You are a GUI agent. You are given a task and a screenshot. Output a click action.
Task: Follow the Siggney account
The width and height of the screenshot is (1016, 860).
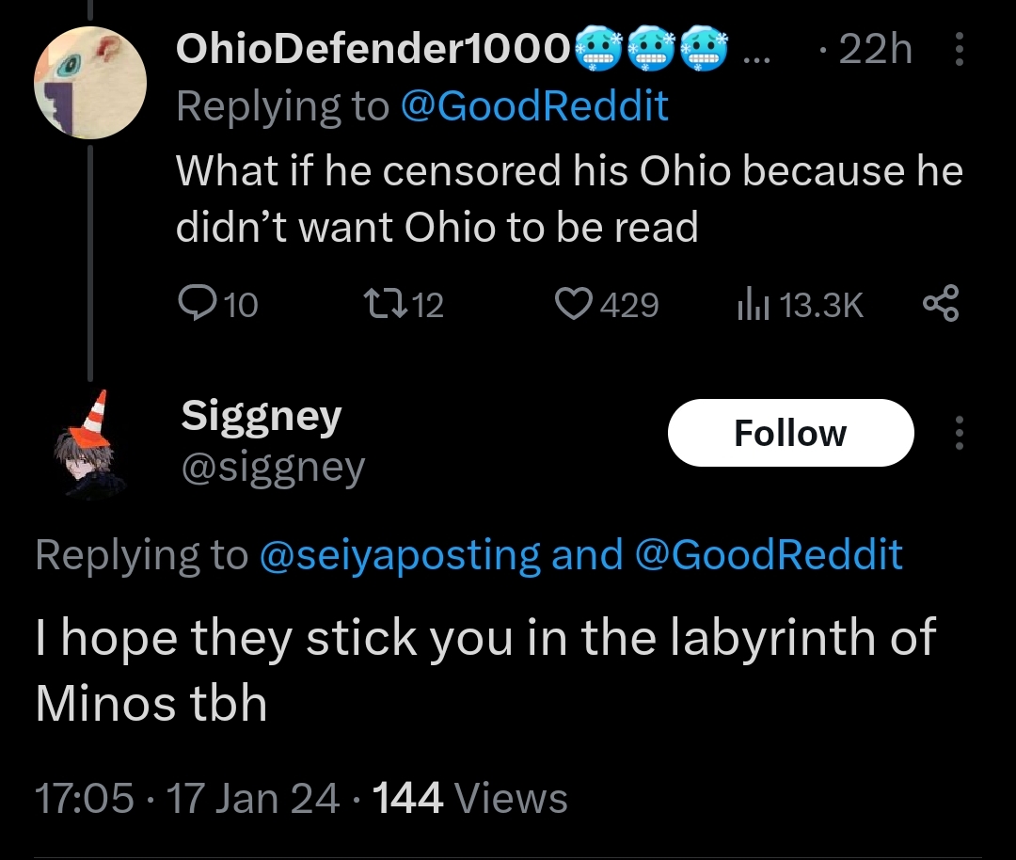tap(790, 432)
